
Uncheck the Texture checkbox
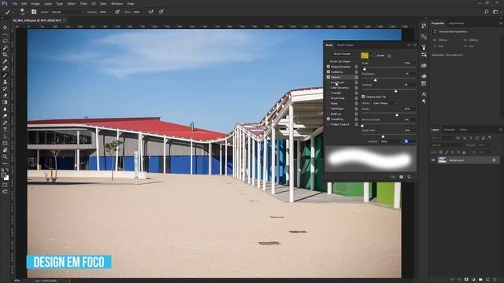pos(328,77)
